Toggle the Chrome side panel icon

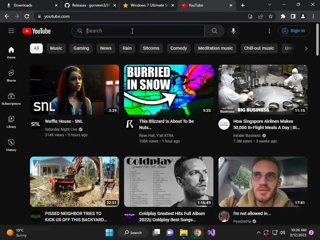click(x=293, y=16)
